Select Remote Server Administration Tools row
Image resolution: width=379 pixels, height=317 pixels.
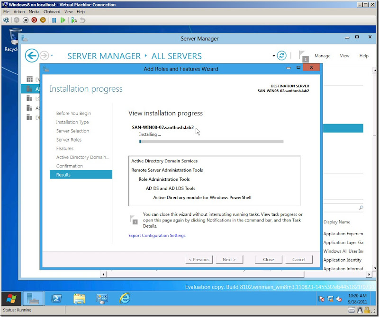point(167,170)
